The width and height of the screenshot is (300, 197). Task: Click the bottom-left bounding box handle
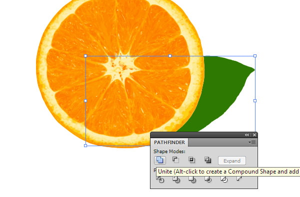pos(85,146)
